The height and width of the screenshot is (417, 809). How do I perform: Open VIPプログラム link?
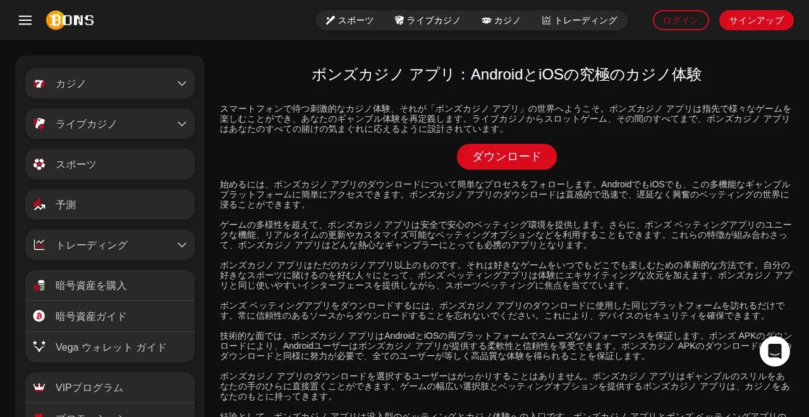point(110,387)
